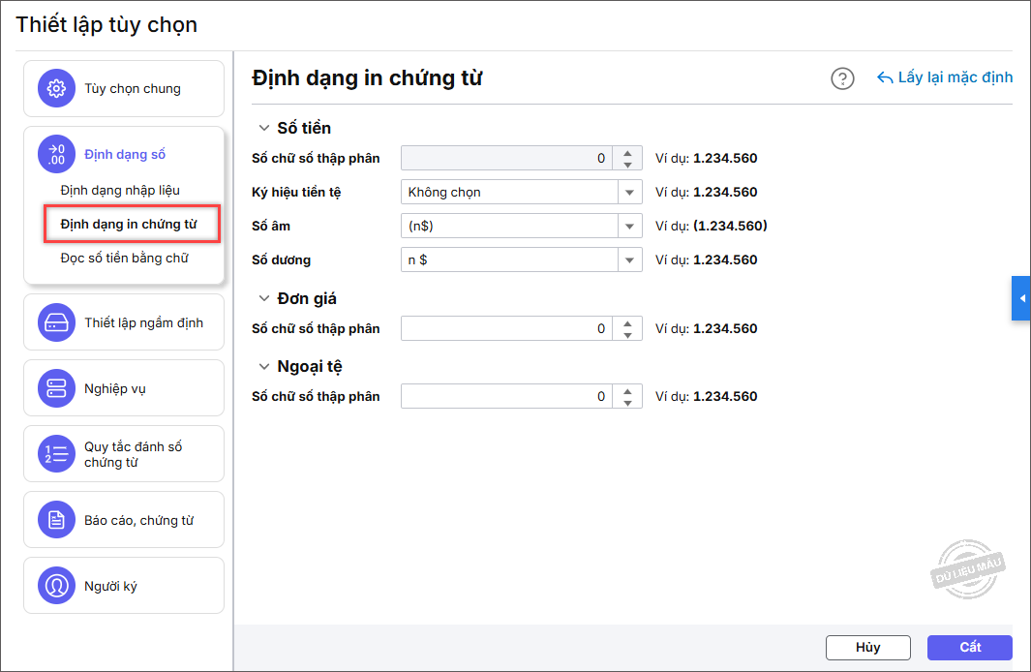The image size is (1031, 672).
Task: Click the Định dạng số icon
Action: [x=56, y=154]
